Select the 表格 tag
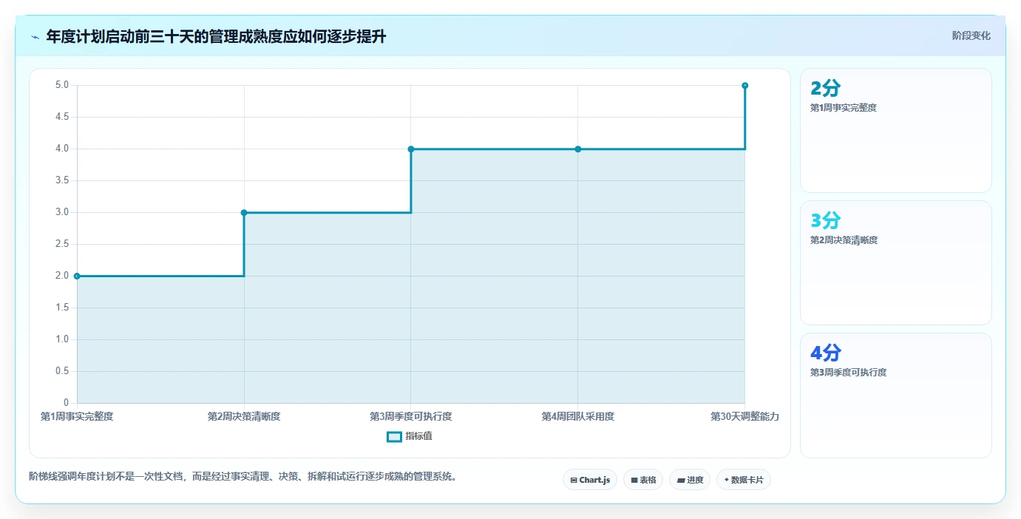Viewport: 1021px width, 519px height. (x=643, y=480)
